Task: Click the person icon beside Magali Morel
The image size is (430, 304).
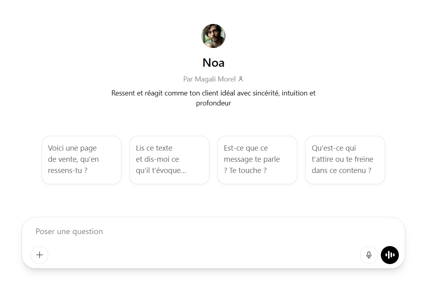Action: pyautogui.click(x=241, y=79)
